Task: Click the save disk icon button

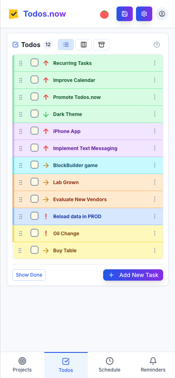Action: 125,14
